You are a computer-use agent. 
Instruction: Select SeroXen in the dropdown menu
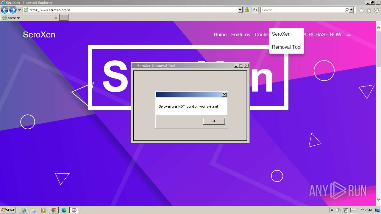click(281, 34)
